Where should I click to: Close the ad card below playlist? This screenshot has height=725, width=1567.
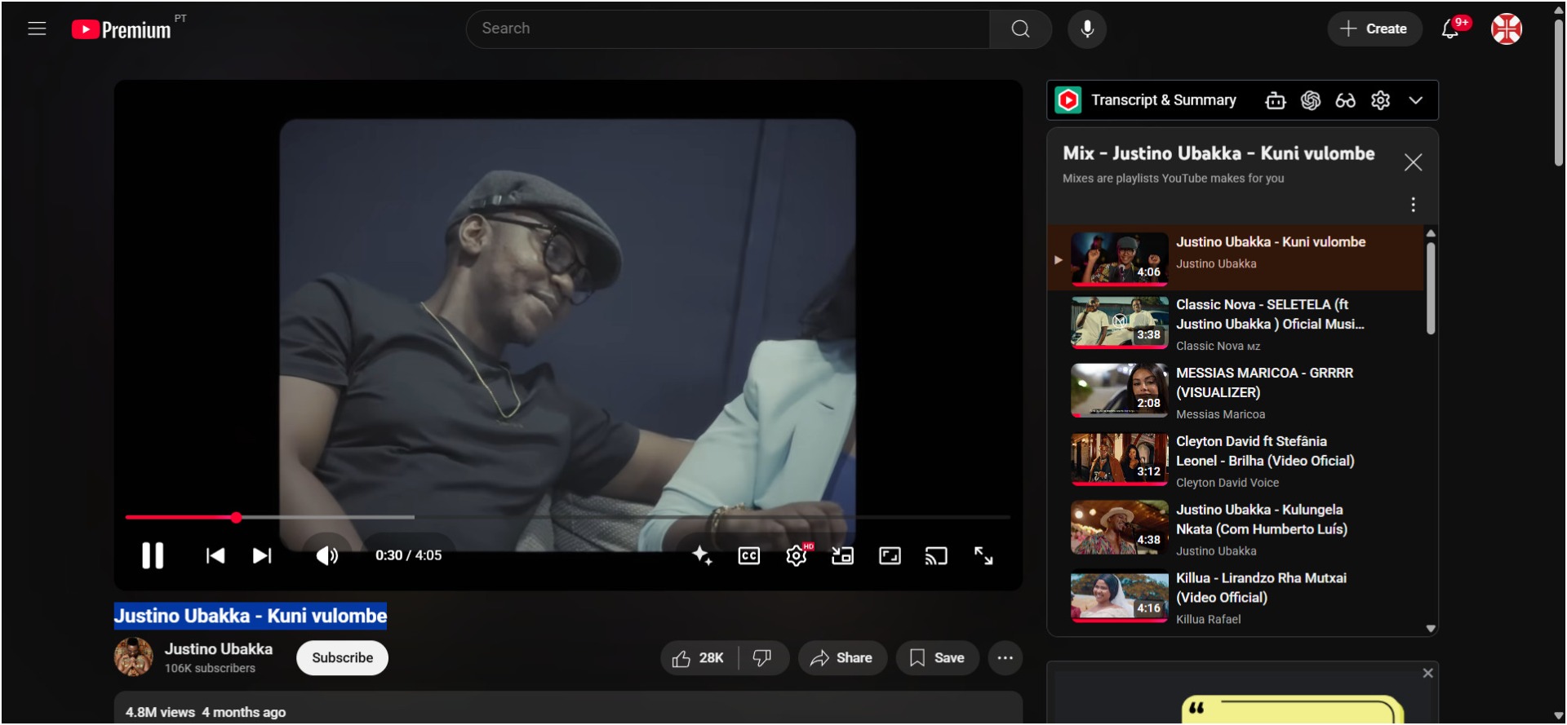(1427, 674)
